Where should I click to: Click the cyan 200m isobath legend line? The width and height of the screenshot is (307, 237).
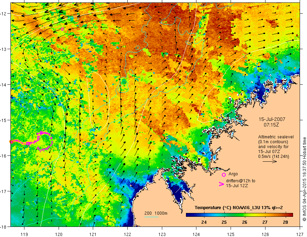(151, 217)
